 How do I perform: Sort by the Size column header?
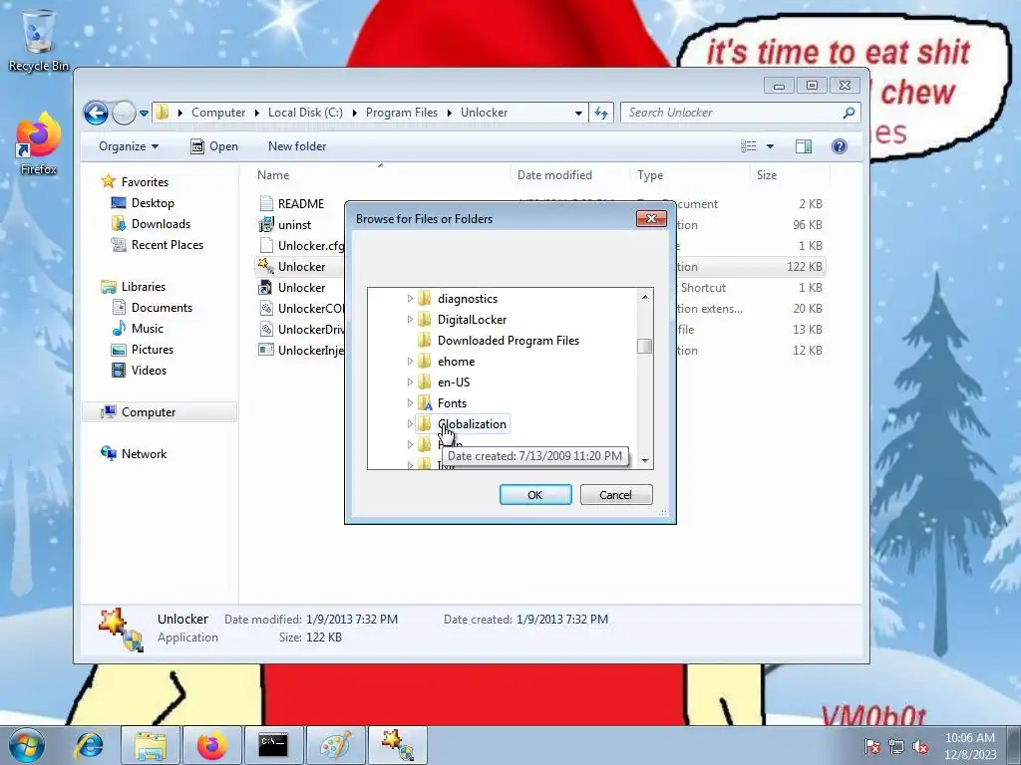pyautogui.click(x=790, y=175)
